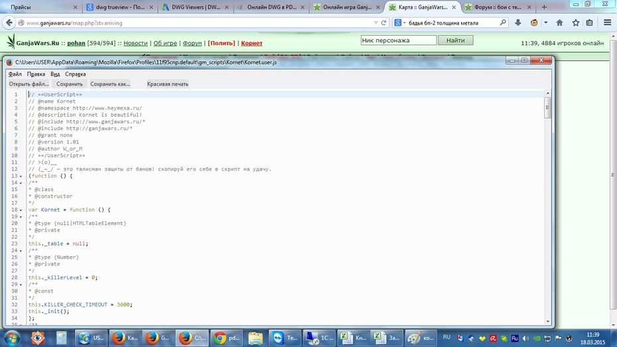Collapse code fold at line 13

tap(21, 176)
